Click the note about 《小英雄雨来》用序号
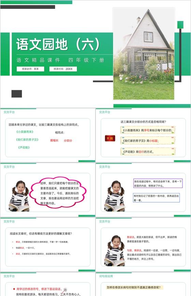Screen dimensions: 191x296 pos(148,130)
